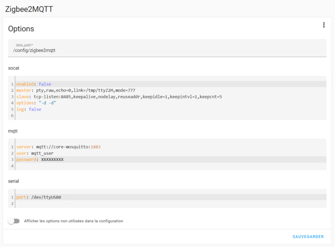Click the serial port /dev/ttyUSB0 line

click(39, 197)
